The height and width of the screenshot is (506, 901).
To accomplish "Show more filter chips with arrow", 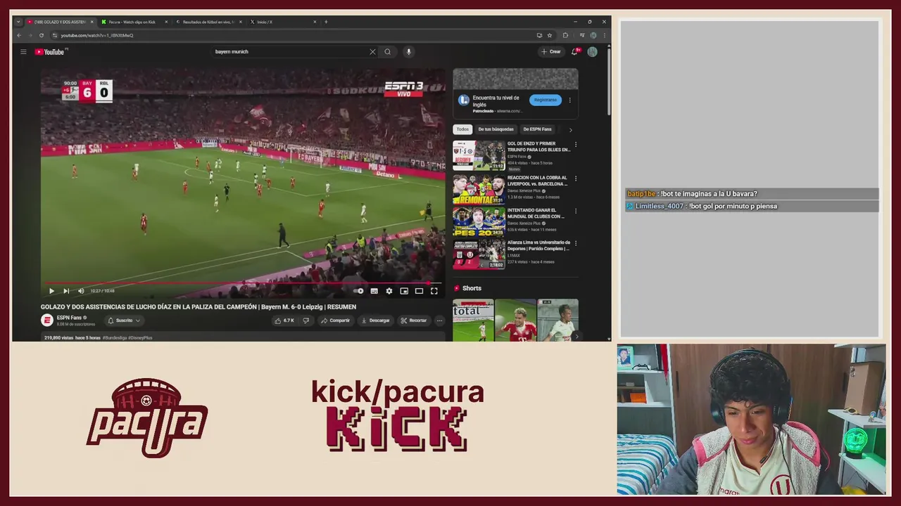I will (x=570, y=129).
